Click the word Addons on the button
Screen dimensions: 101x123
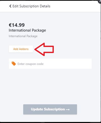[24, 49]
